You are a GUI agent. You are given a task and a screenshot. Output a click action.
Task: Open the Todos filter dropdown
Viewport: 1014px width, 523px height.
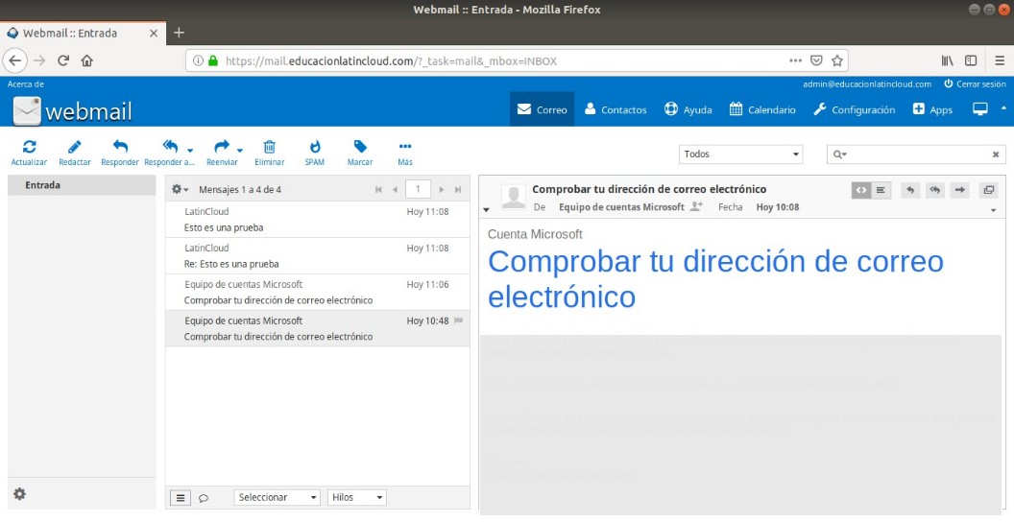point(740,154)
